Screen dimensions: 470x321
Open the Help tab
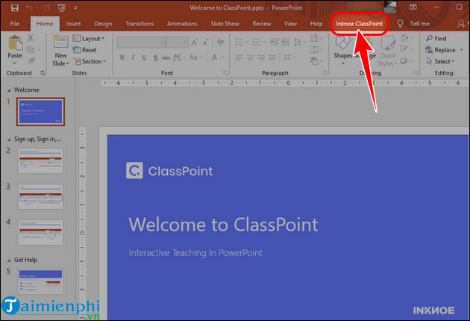316,24
